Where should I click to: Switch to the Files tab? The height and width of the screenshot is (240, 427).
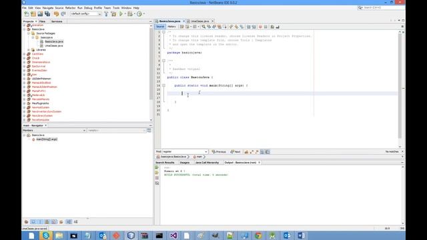point(42,21)
